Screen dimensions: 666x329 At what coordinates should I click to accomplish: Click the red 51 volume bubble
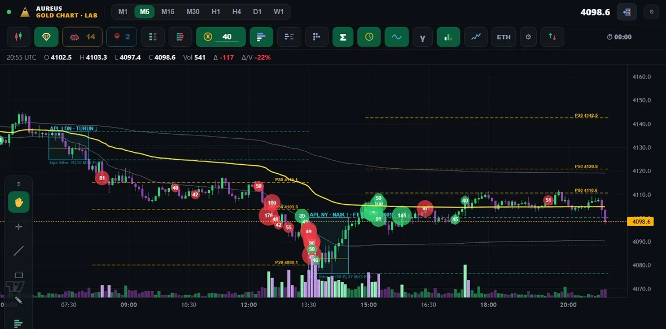point(548,200)
